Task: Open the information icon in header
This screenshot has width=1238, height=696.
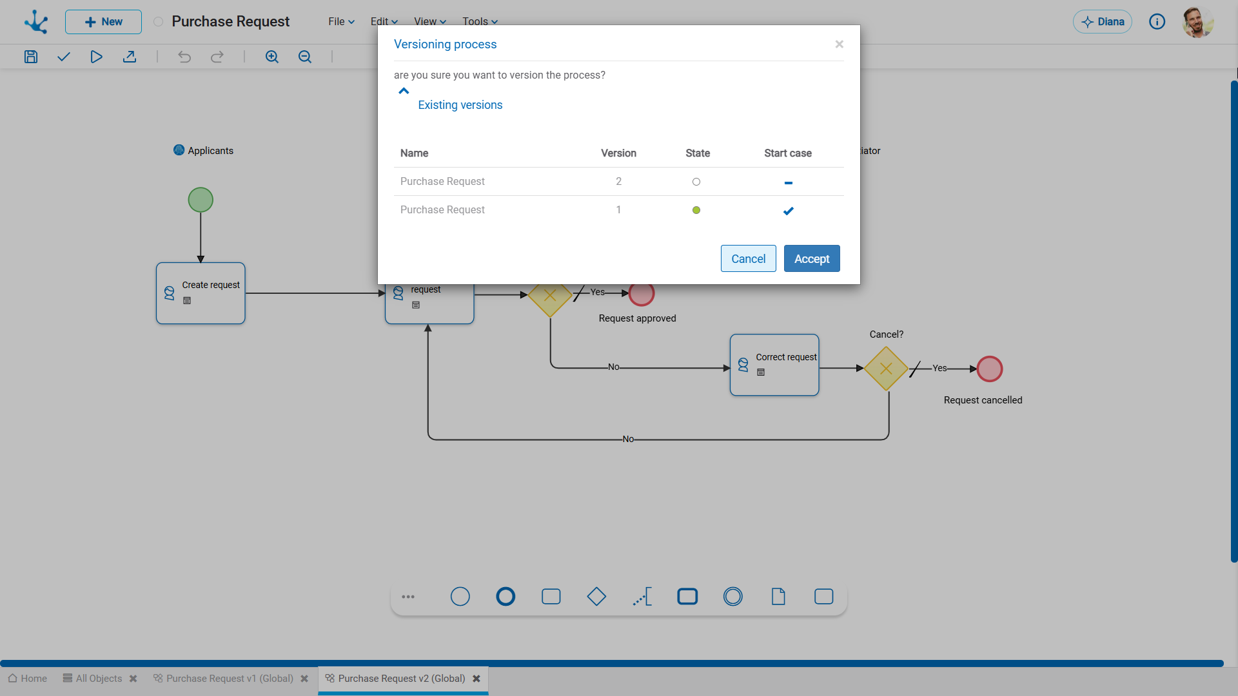Action: pos(1157,22)
